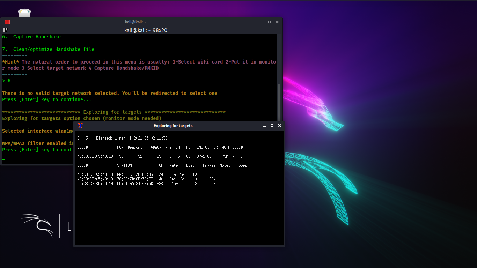477x268 pixels.
Task: Click 'Exploring for targets option chosen' line
Action: 82,118
